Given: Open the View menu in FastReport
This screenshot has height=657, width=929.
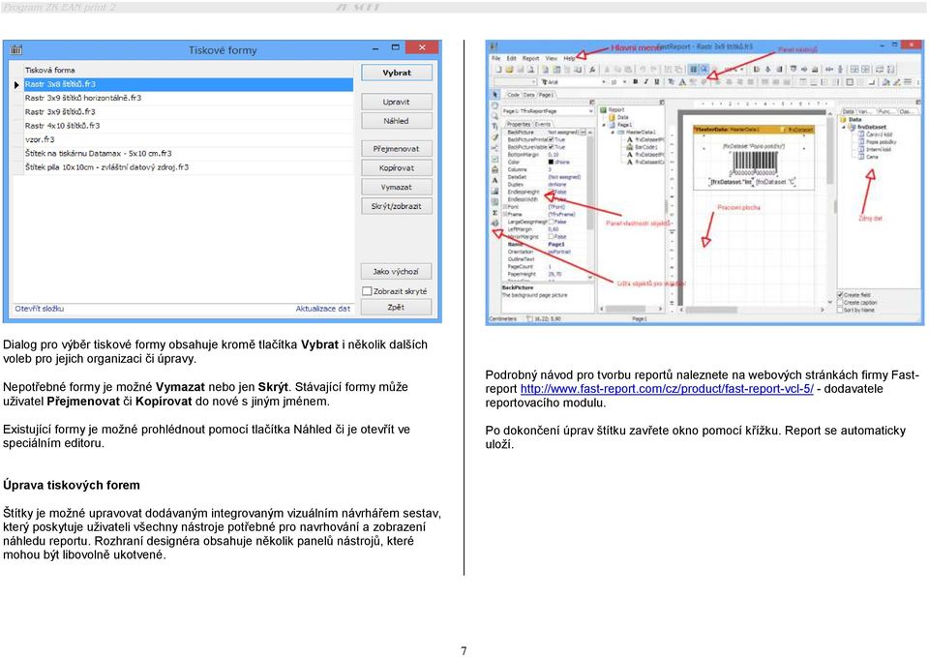Looking at the screenshot, I should pos(551,58).
